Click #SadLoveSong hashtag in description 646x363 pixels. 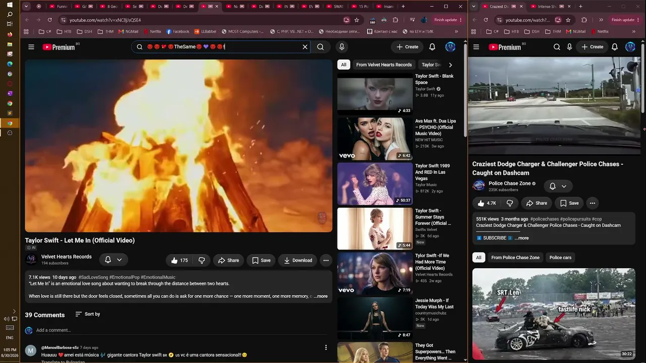click(x=93, y=277)
